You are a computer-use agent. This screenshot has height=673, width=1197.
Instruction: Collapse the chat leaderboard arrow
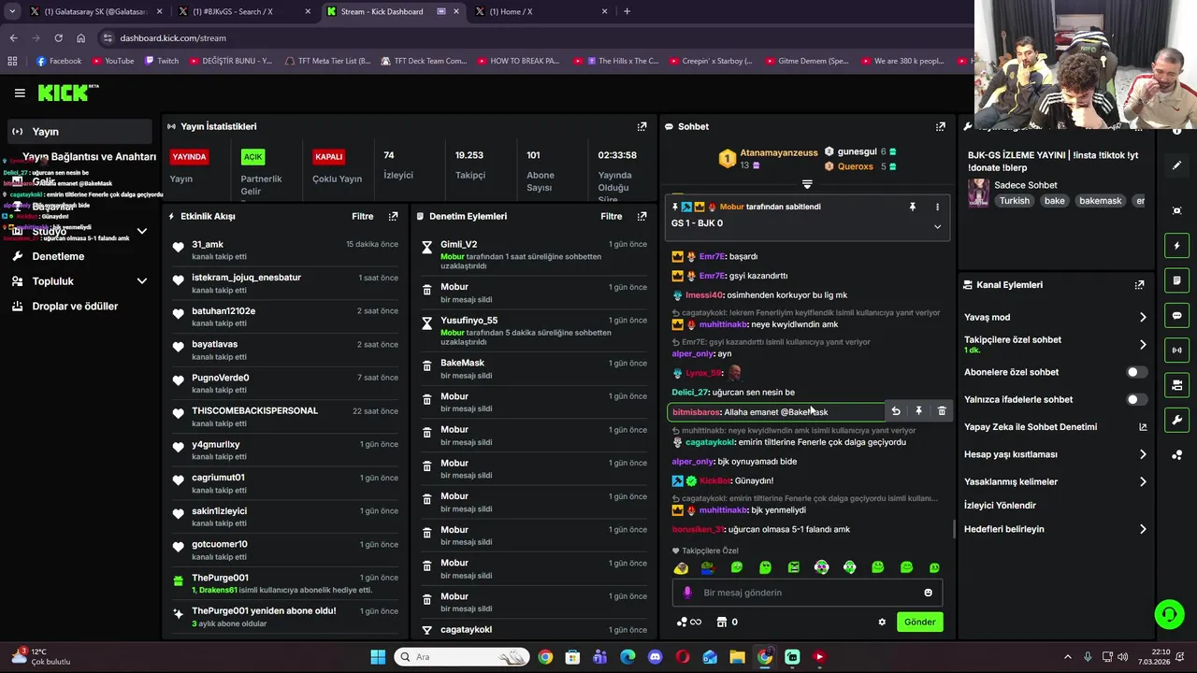807,184
